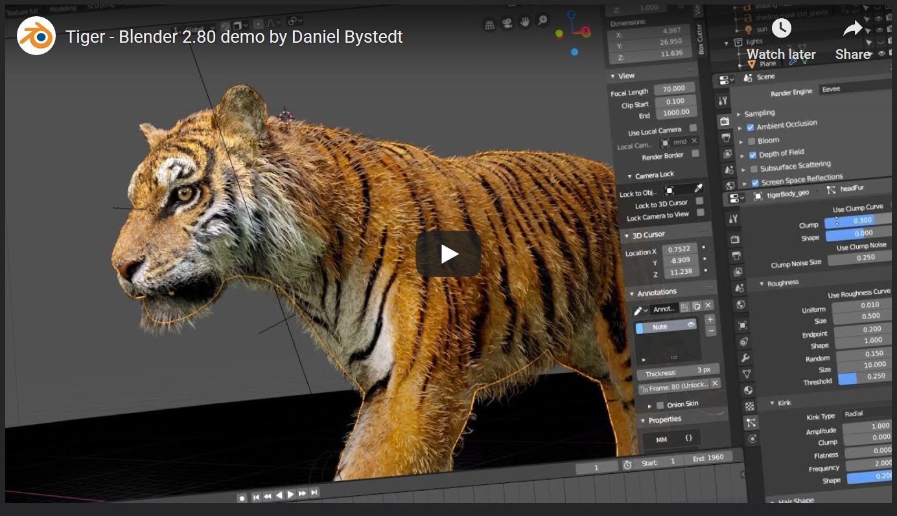Edit the End 1960 frame field
Viewport: 897px width, 516px height.
(x=707, y=457)
